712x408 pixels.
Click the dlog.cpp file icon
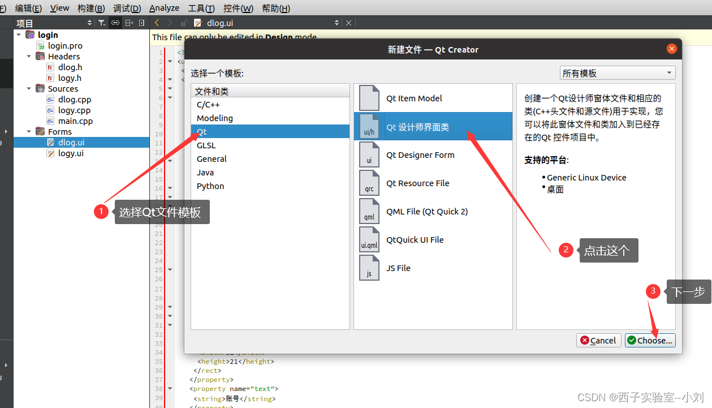pos(51,100)
